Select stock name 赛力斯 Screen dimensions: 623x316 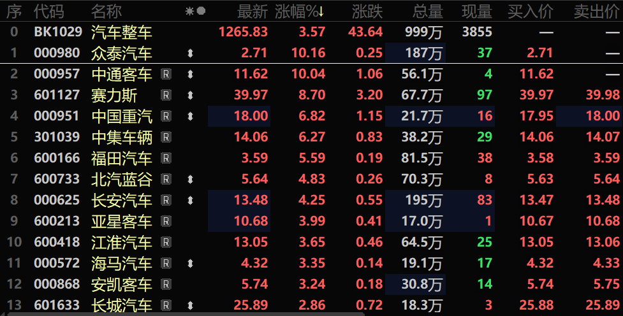tap(114, 96)
